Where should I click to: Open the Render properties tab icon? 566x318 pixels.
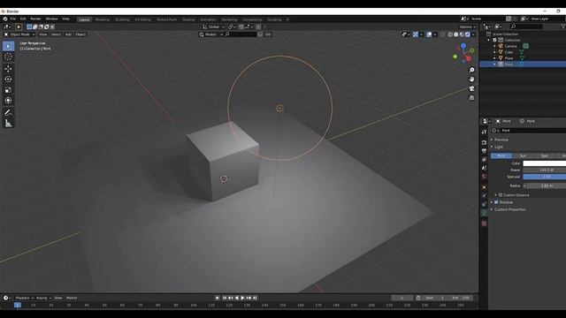click(x=484, y=142)
